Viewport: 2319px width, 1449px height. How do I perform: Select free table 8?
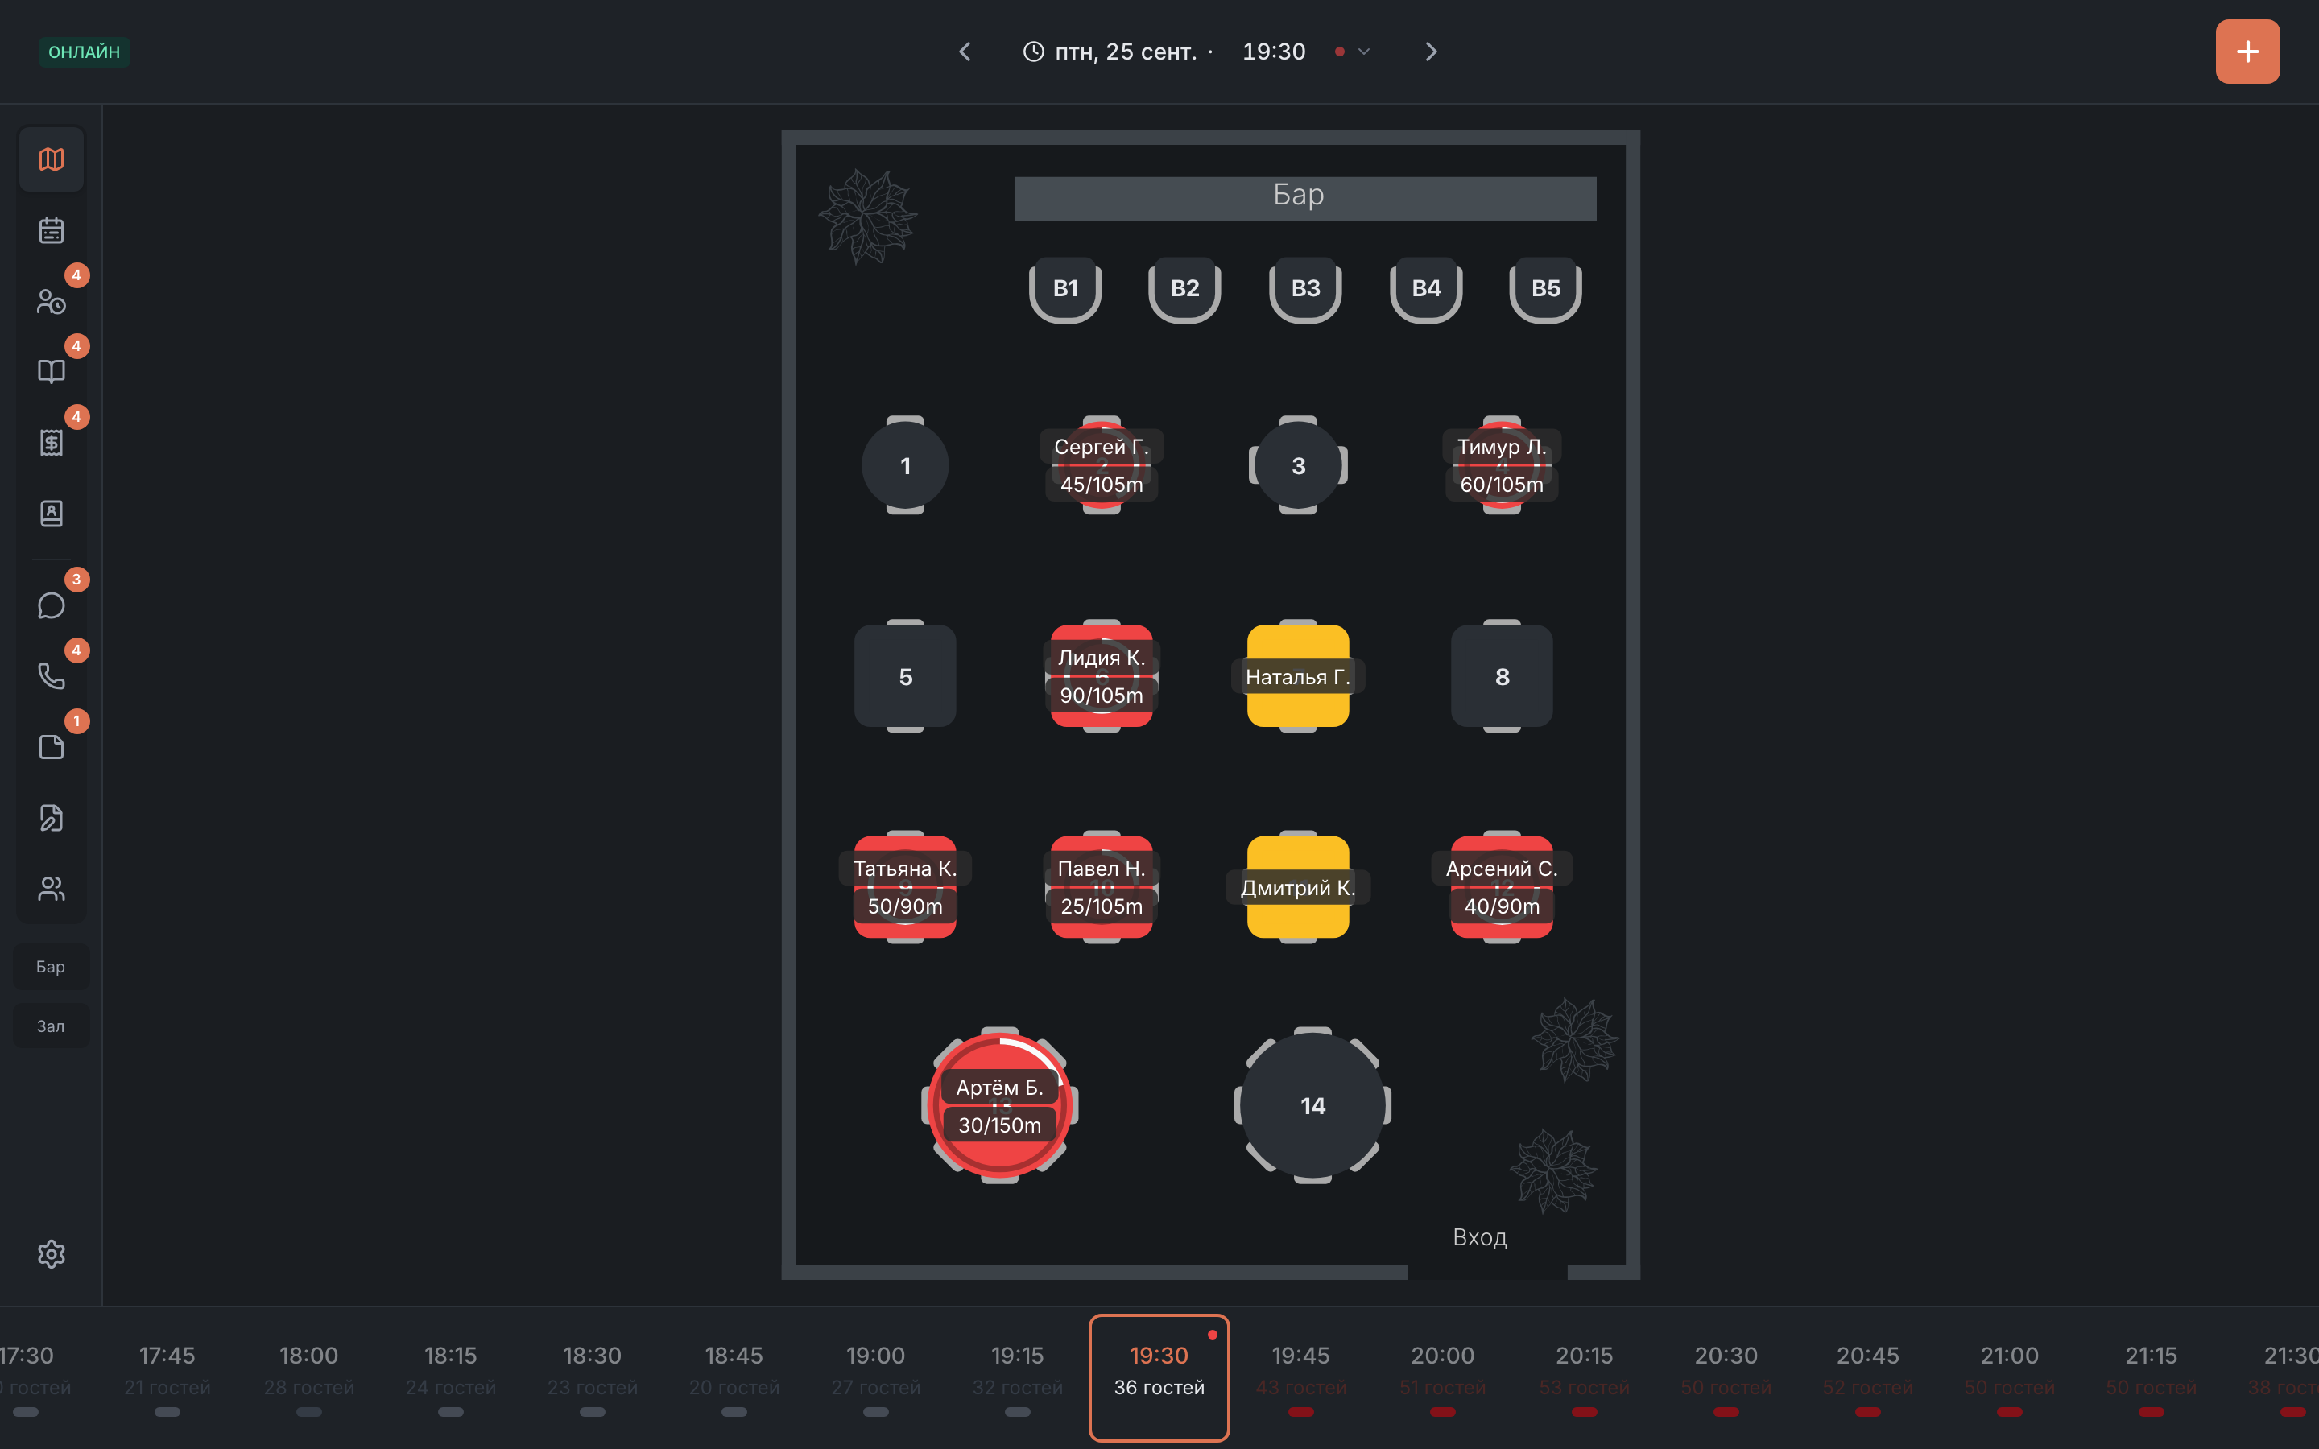click(1502, 676)
